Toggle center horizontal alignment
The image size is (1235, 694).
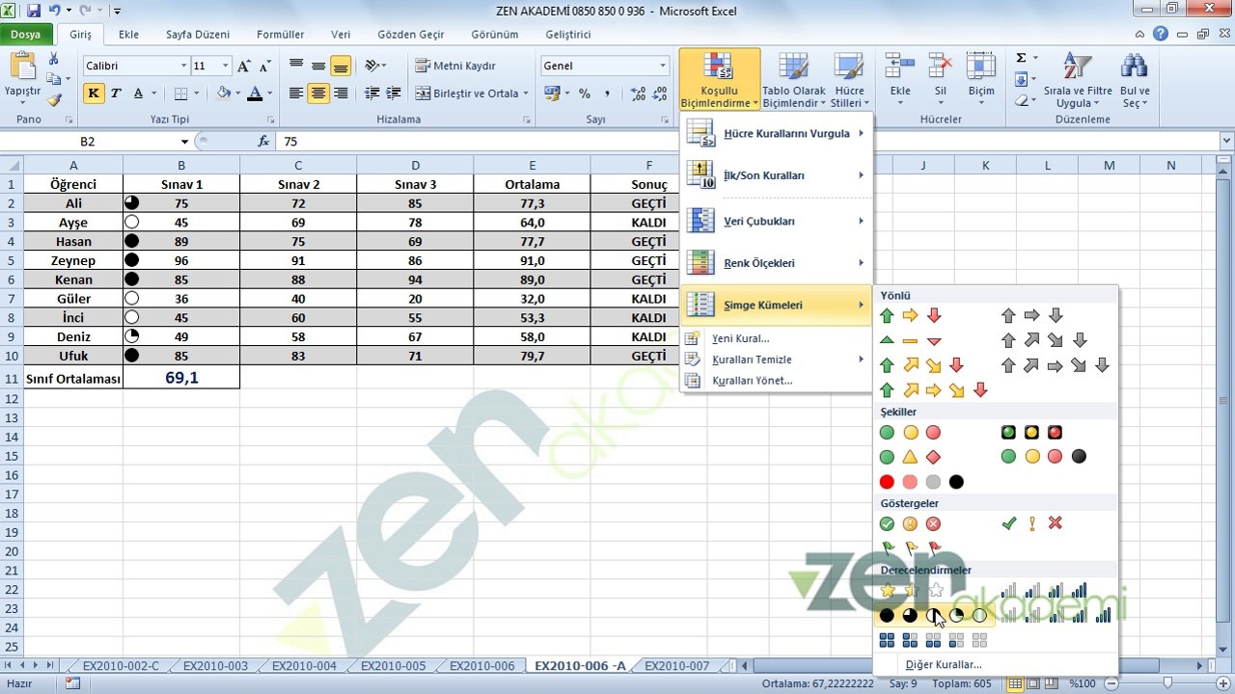coord(317,93)
